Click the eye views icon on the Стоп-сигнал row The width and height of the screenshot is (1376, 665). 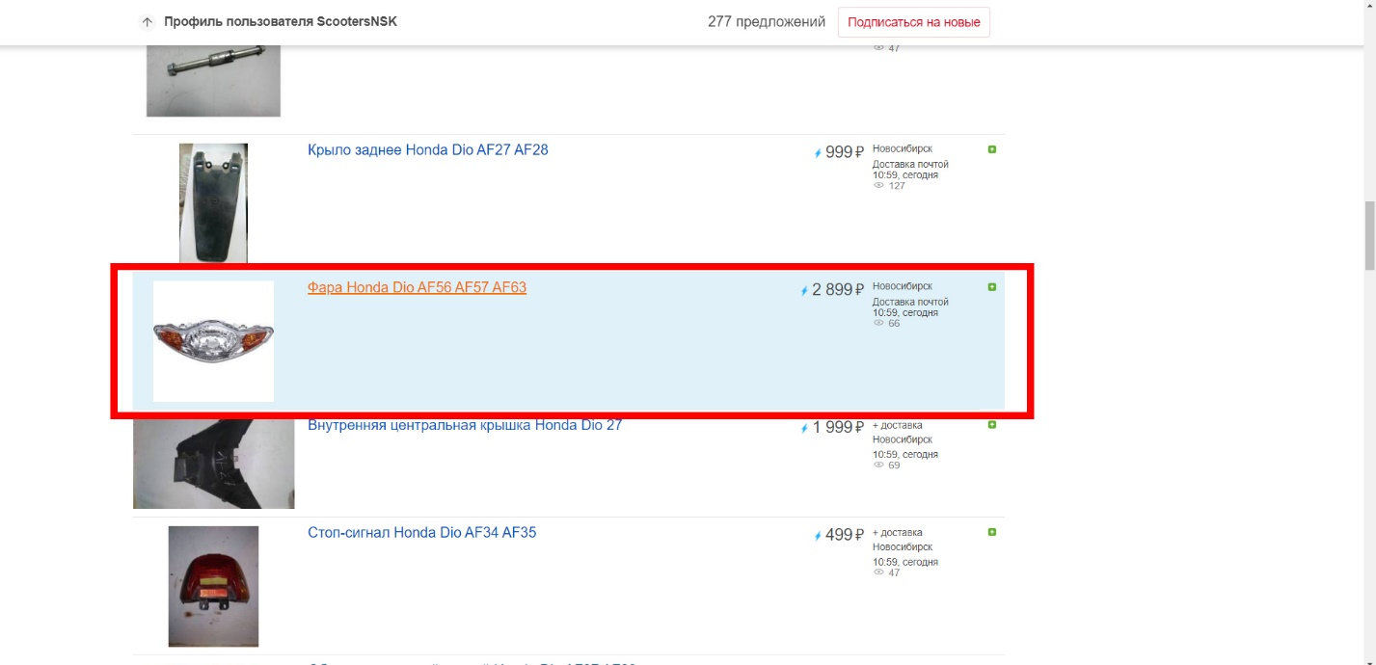[x=878, y=572]
